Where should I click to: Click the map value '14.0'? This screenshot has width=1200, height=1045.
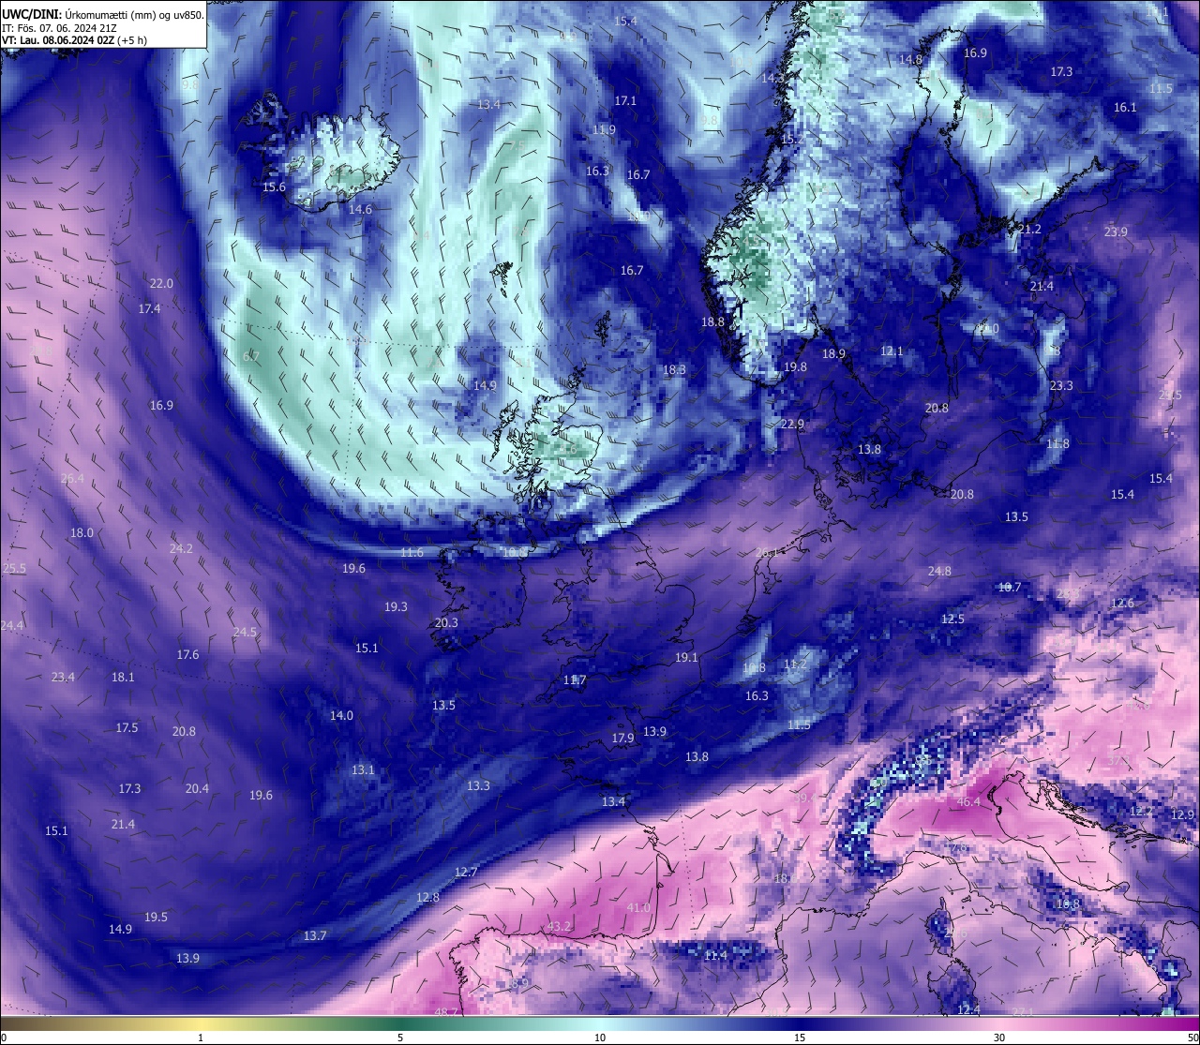(341, 715)
